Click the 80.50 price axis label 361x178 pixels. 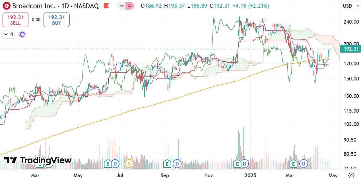click(350, 154)
